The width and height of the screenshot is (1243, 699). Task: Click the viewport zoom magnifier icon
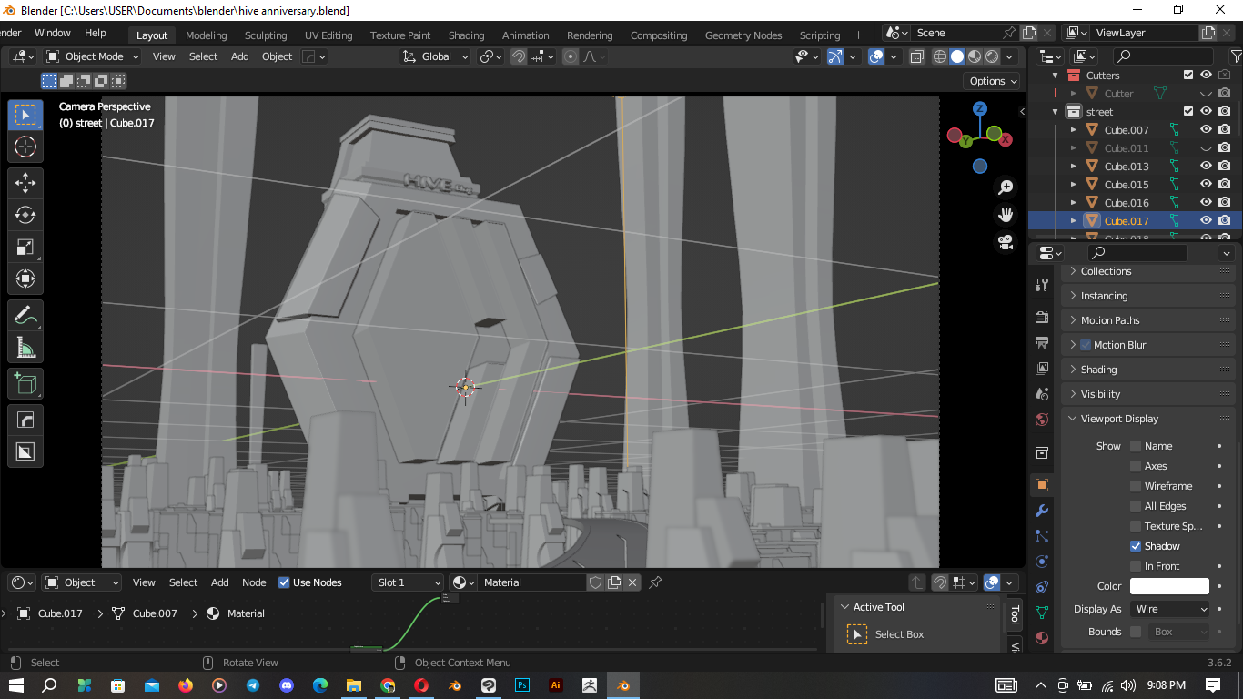(1006, 187)
